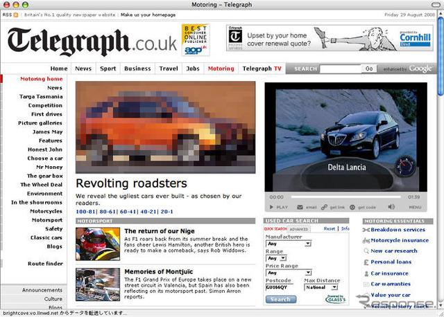
Task: Click the site search input field
Action: 341,69
